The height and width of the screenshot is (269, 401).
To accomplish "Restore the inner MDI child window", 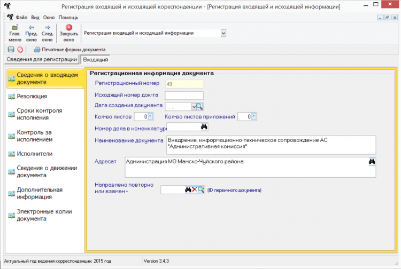I will [x=387, y=18].
